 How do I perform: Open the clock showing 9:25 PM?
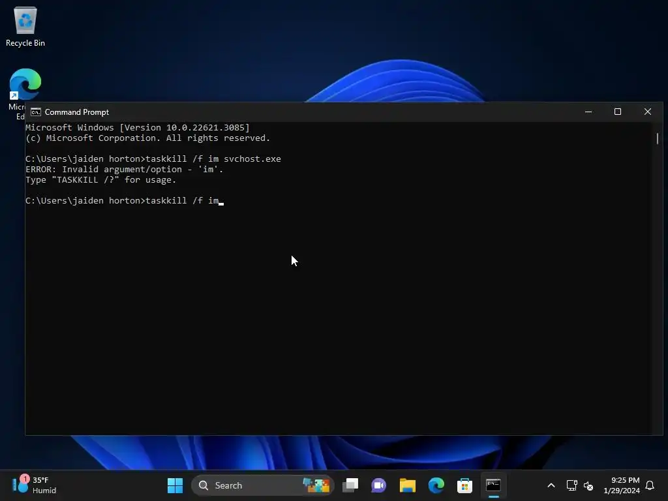click(622, 485)
